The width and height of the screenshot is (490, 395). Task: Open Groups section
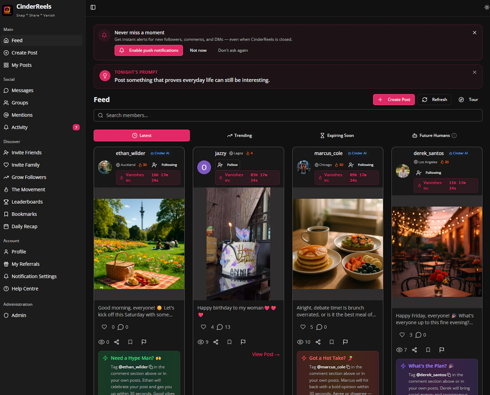(42, 103)
